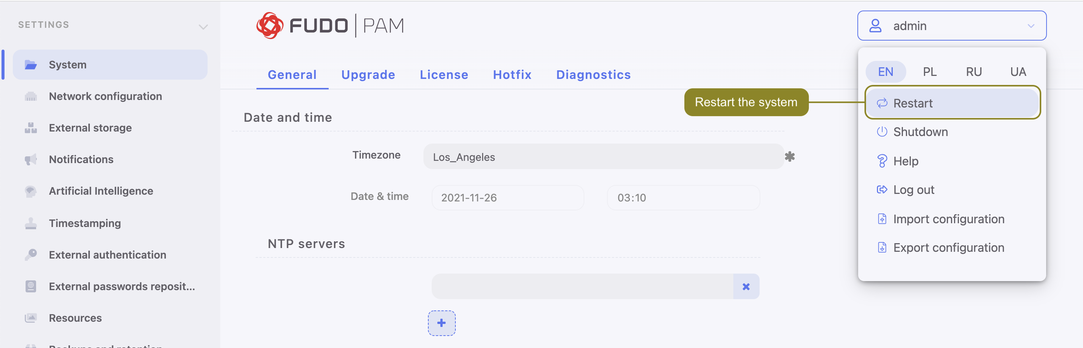Switch to the Upgrade tab
The height and width of the screenshot is (348, 1083).
point(368,74)
